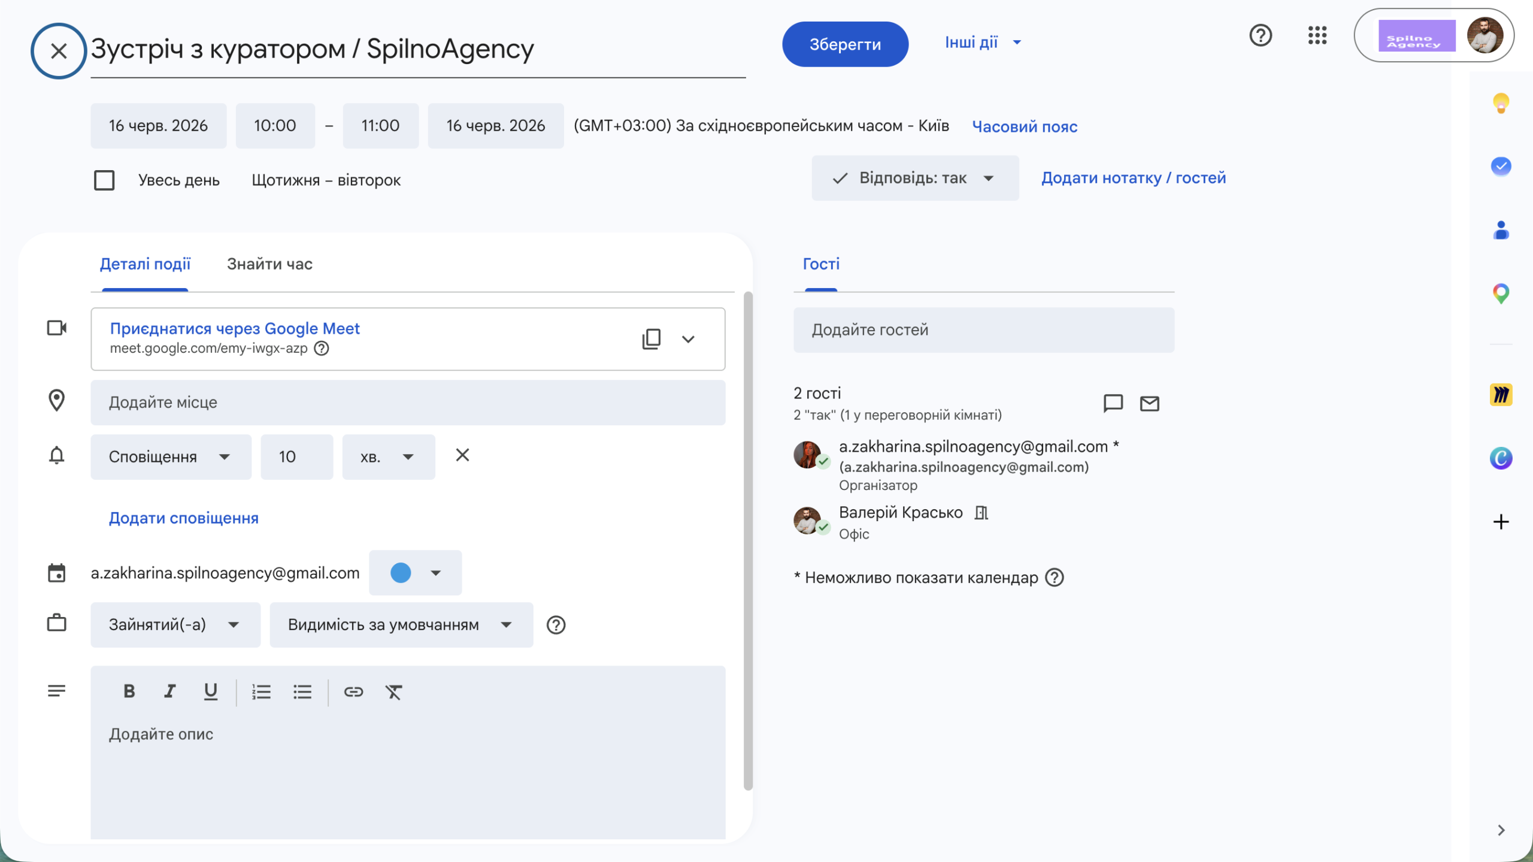Open Google Maps from side panel
The height and width of the screenshot is (862, 1533).
pyautogui.click(x=1501, y=294)
